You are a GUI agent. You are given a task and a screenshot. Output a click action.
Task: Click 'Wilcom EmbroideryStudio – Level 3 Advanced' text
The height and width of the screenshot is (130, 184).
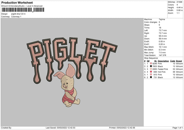(x=22, y=6)
